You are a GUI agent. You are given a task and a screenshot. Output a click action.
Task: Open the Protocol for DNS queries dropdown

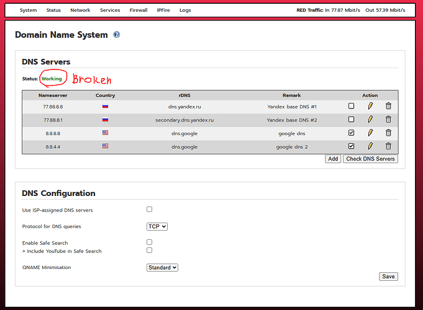coord(157,226)
